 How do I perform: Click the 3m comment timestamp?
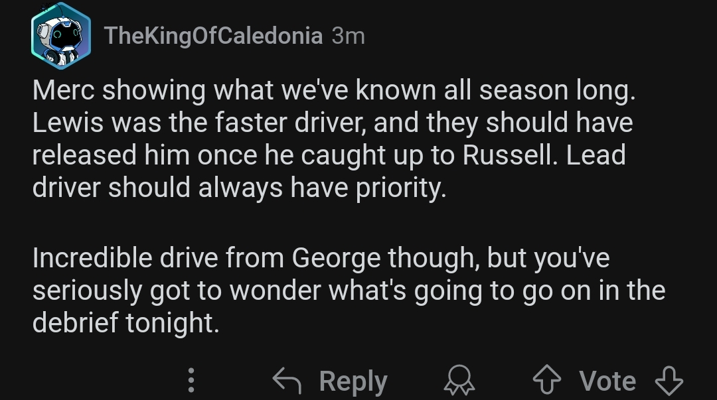[x=348, y=36]
